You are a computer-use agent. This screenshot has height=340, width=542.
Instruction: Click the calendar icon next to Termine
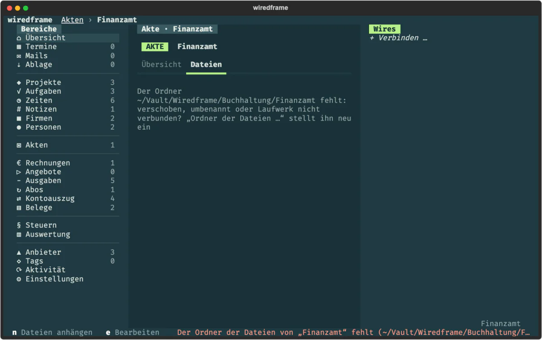tap(19, 47)
